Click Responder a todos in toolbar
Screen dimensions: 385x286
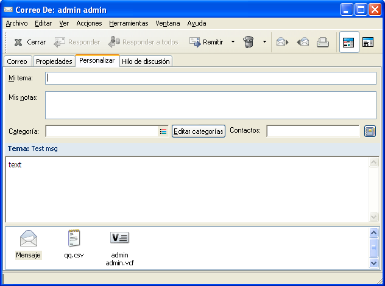143,42
